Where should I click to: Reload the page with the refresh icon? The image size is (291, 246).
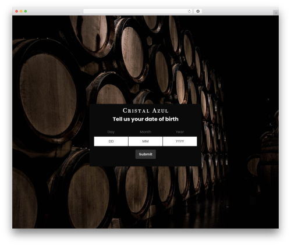189,11
